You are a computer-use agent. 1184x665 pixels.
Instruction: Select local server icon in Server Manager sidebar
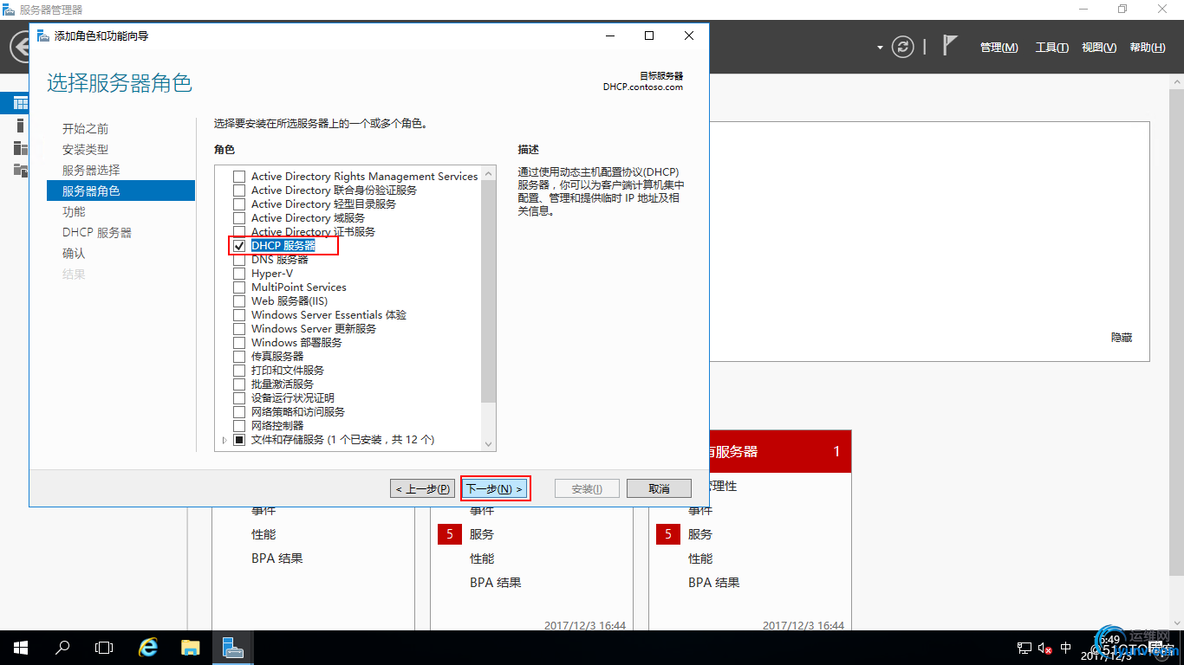[x=20, y=126]
